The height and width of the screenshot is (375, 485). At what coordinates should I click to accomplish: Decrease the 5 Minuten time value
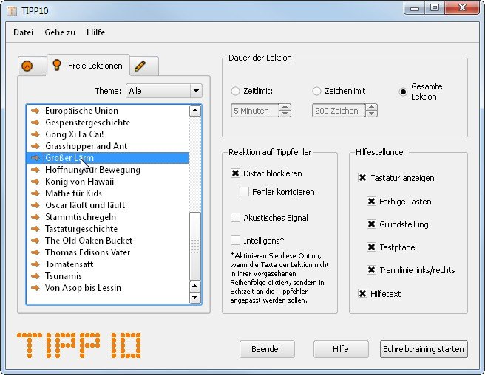point(285,114)
